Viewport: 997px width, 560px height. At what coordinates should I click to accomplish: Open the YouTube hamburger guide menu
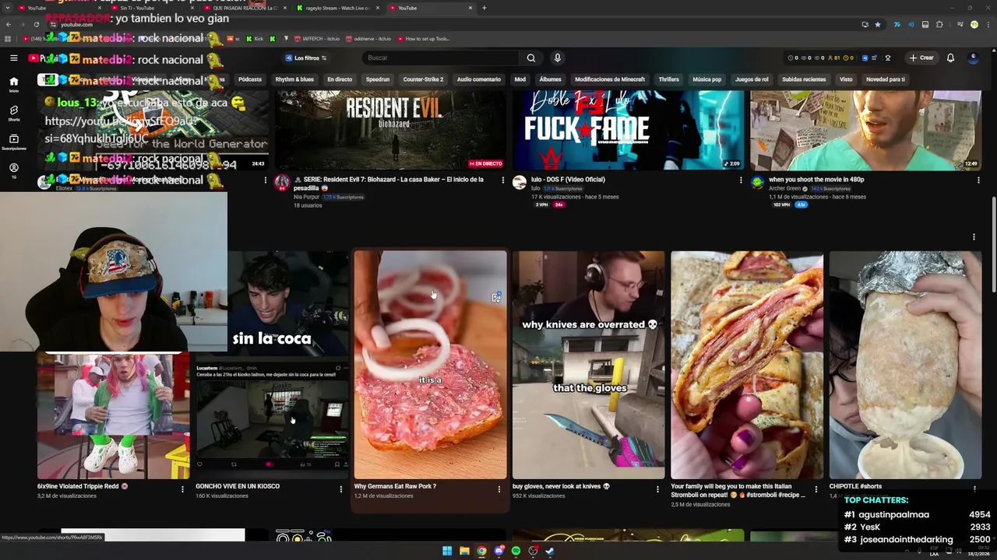tap(13, 58)
